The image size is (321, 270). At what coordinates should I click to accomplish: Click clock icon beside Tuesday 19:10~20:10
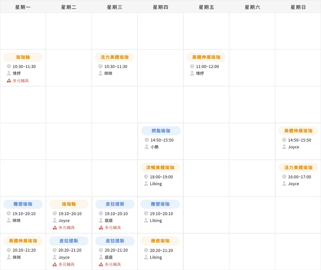(55, 213)
